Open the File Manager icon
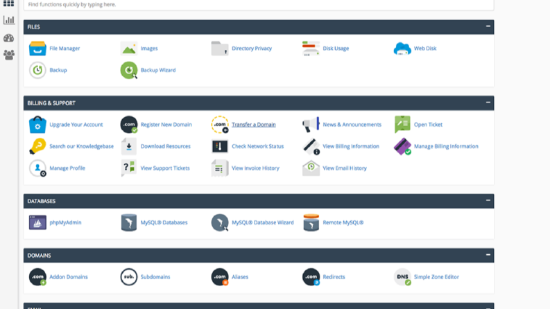This screenshot has height=309, width=550. (x=37, y=48)
